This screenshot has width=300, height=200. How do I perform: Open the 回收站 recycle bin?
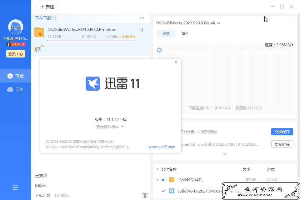pos(41,185)
